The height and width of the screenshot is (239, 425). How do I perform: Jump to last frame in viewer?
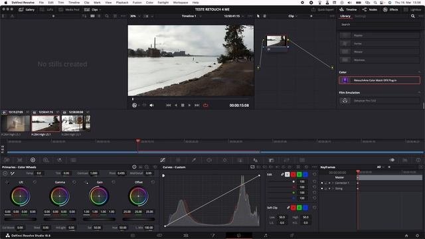point(197,105)
